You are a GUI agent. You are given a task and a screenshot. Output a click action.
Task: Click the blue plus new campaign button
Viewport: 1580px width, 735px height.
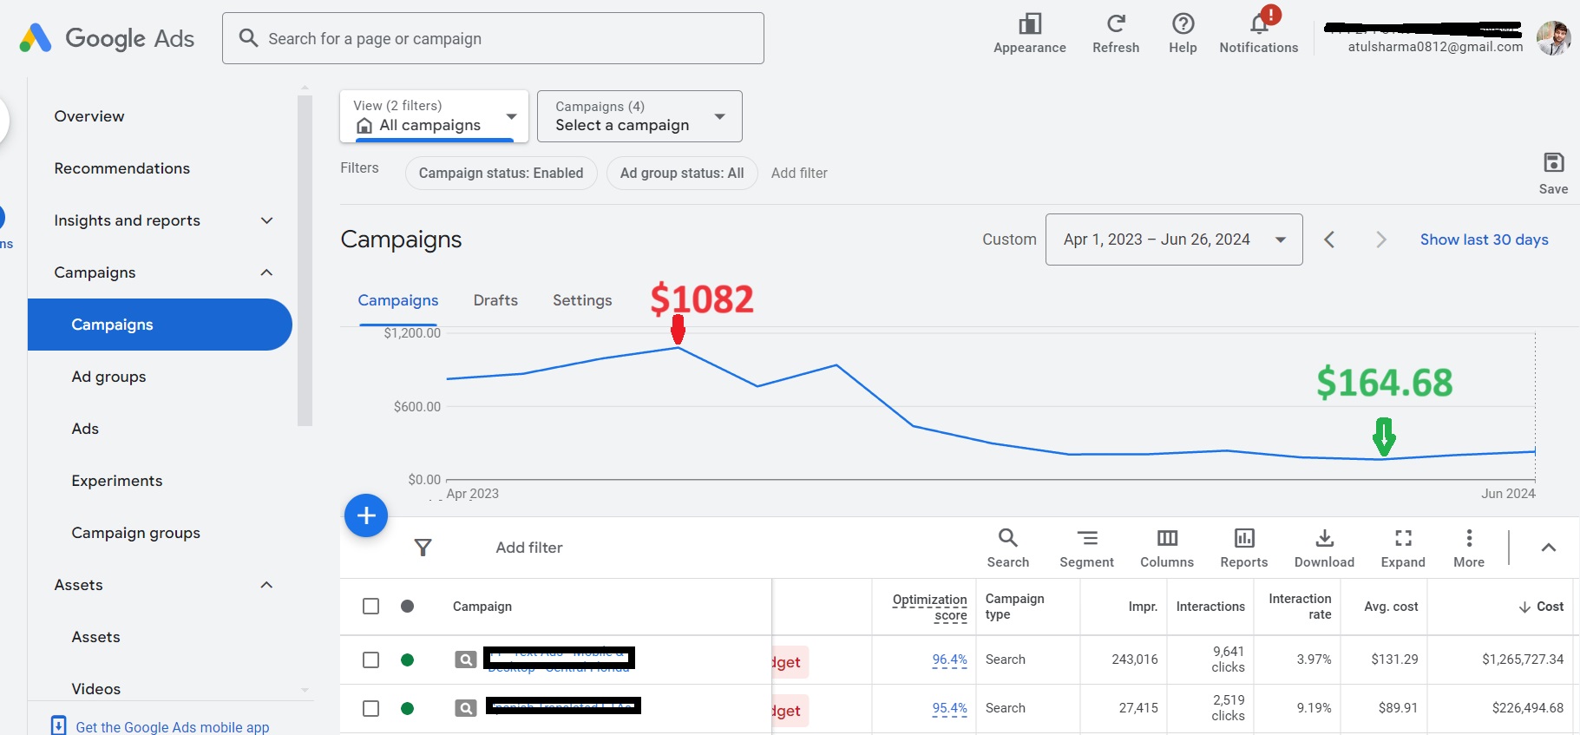click(366, 515)
